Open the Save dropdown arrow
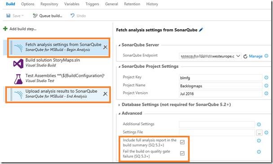The image size is (273, 164). pos(22,16)
